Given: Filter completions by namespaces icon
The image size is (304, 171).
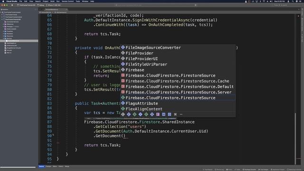Looking at the screenshot, I should 123,114.
